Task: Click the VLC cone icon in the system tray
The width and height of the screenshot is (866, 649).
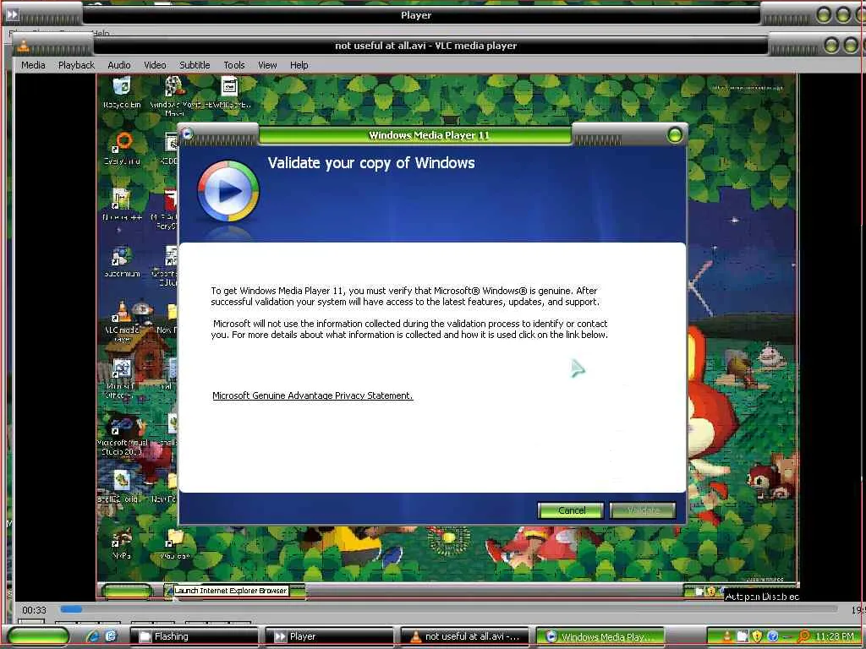Action: 727,635
